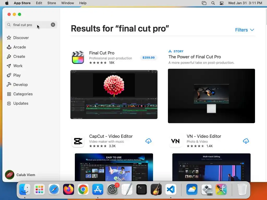
Task: Launch Firefox from the Dock
Action: click(69, 189)
